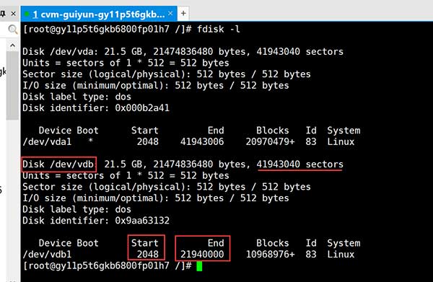Close the cvm-guiyun session tab
The image size is (433, 282).
pos(170,13)
